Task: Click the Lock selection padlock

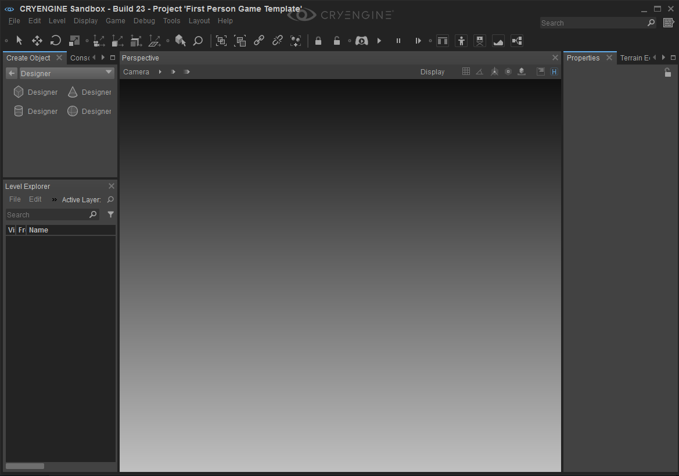Action: pyautogui.click(x=318, y=41)
